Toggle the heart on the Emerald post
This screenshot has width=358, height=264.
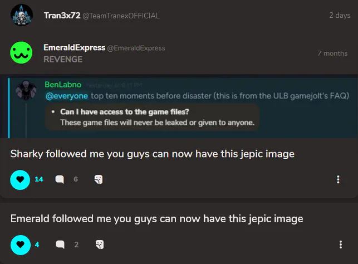point(21,245)
